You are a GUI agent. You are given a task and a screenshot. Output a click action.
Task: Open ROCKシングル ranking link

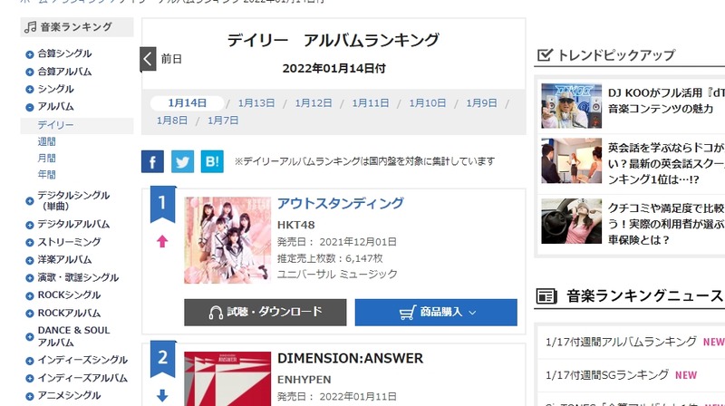coord(69,295)
